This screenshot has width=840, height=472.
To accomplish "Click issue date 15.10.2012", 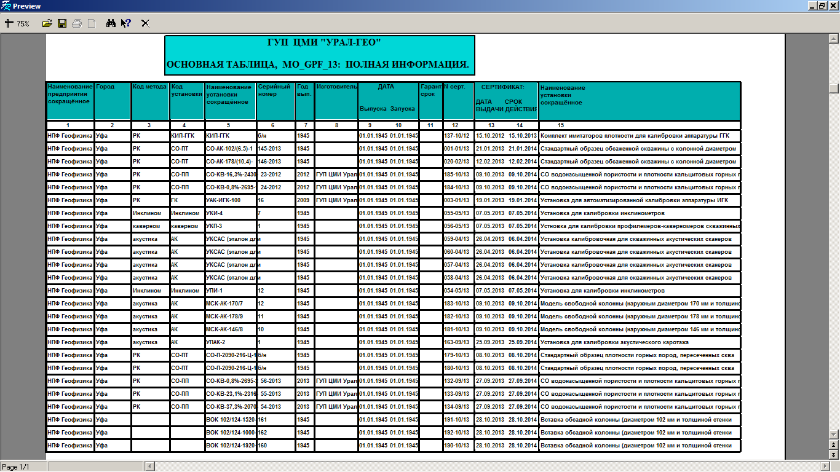I will point(490,136).
